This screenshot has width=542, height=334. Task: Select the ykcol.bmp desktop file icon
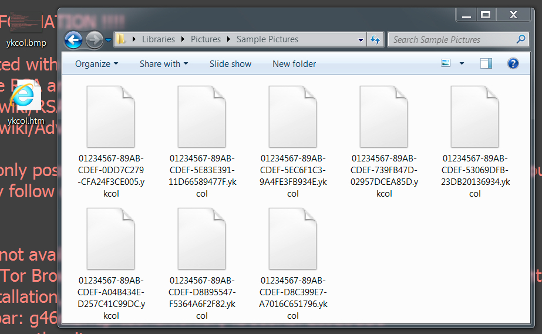[26, 30]
